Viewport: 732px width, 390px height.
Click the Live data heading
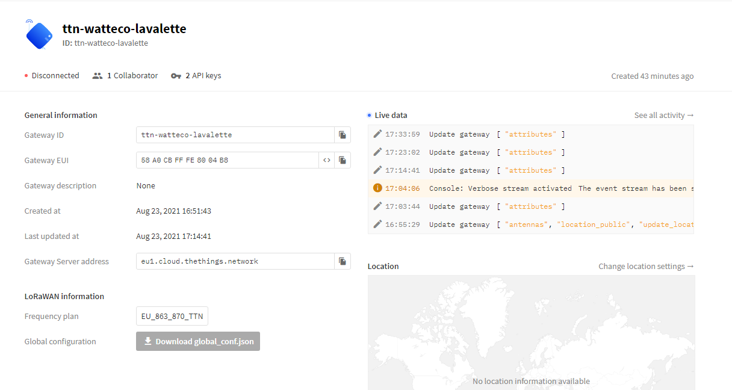pyautogui.click(x=391, y=115)
